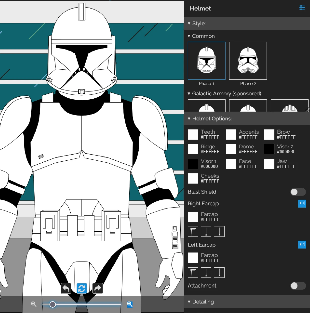Image resolution: width=310 pixels, height=313 pixels.
Task: Enable the Blast Shield toggle
Action: coord(298,192)
